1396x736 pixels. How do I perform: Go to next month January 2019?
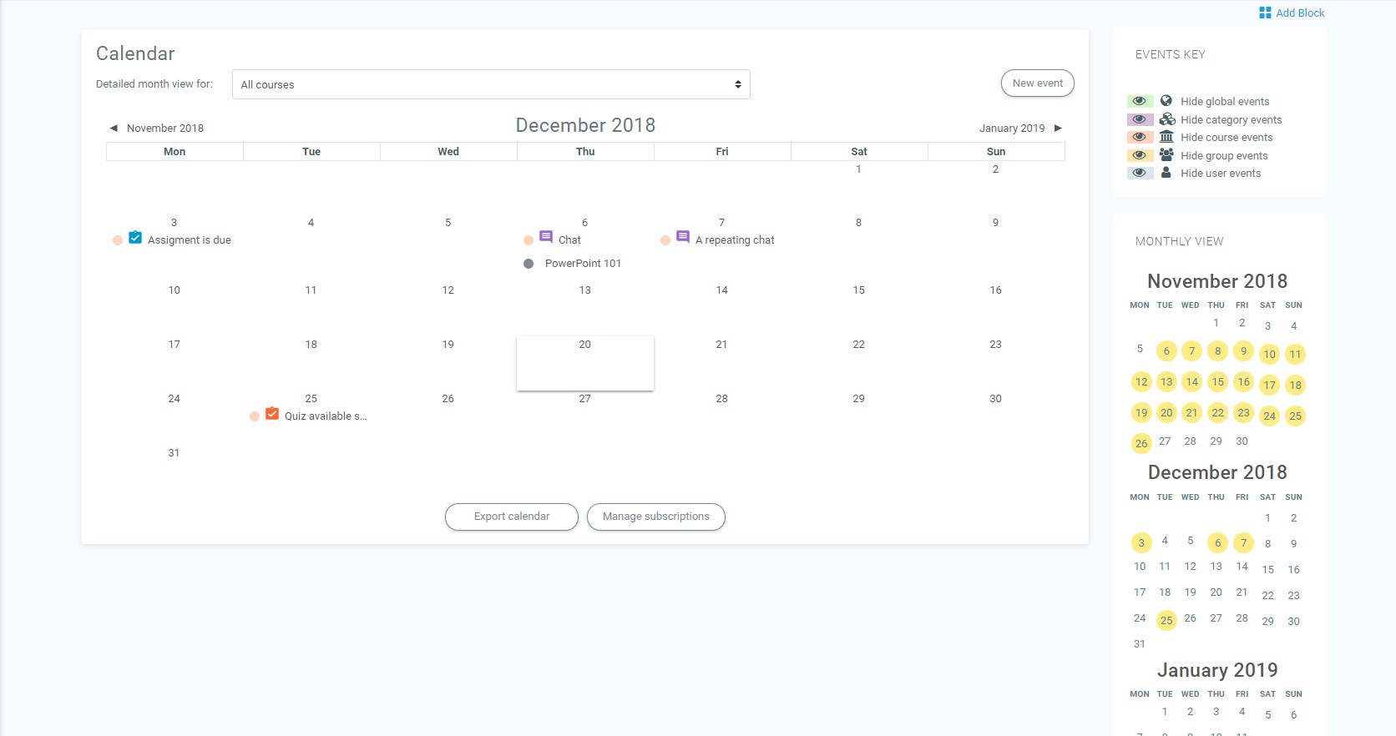[x=1020, y=129]
